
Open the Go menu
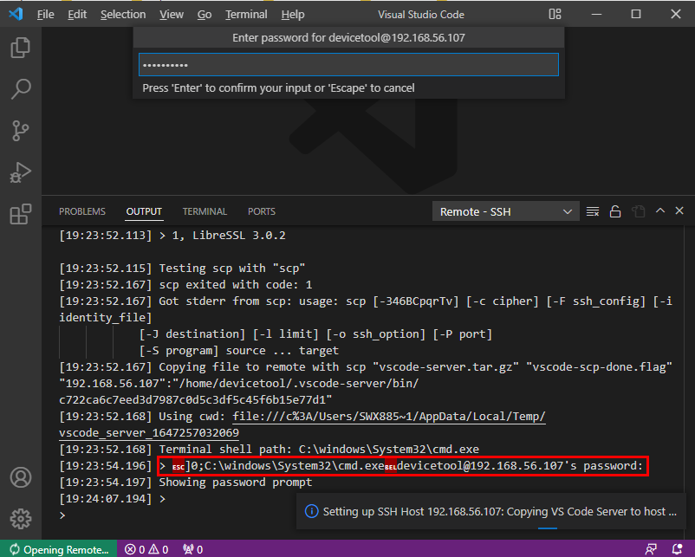(x=205, y=15)
